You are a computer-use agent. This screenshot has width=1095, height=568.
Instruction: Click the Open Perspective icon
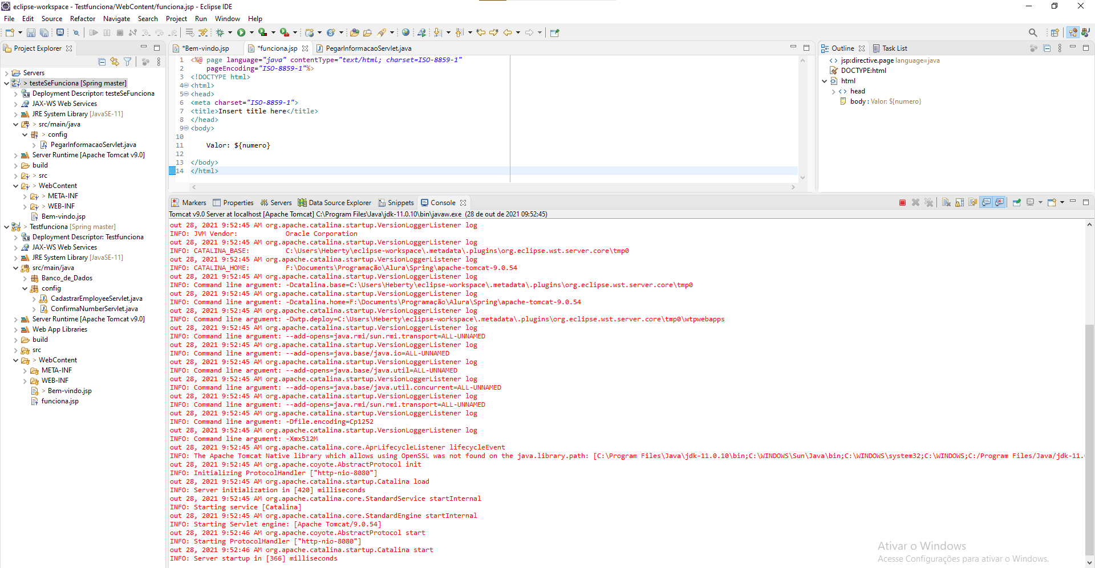tap(1055, 33)
